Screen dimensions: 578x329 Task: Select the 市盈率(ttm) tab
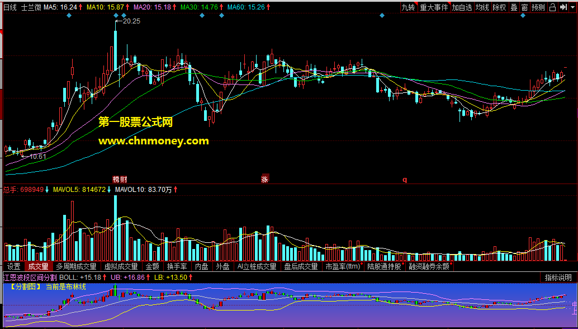click(343, 266)
